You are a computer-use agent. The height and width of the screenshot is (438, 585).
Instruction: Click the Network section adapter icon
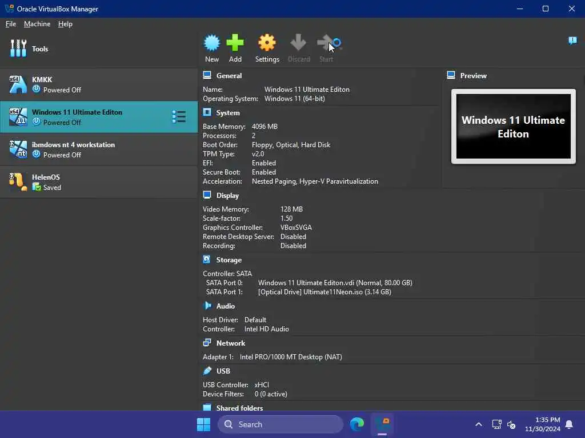pyautogui.click(x=207, y=343)
